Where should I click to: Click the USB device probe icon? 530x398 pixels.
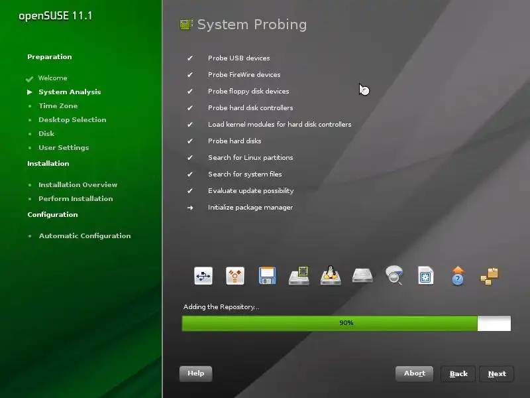click(x=203, y=276)
